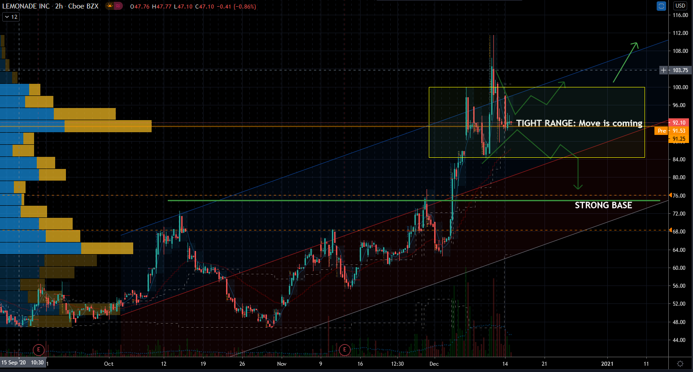Click the plus icon beside 103.75
The image size is (693, 372).
coord(664,70)
